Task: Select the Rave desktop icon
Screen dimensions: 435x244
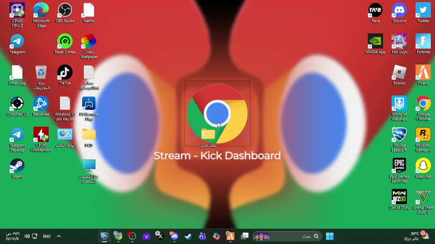Action: point(376,13)
